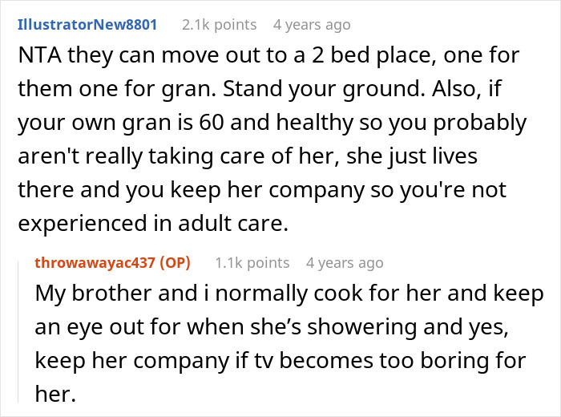
Task: Click the 1.1k points score
Action: [x=252, y=262]
